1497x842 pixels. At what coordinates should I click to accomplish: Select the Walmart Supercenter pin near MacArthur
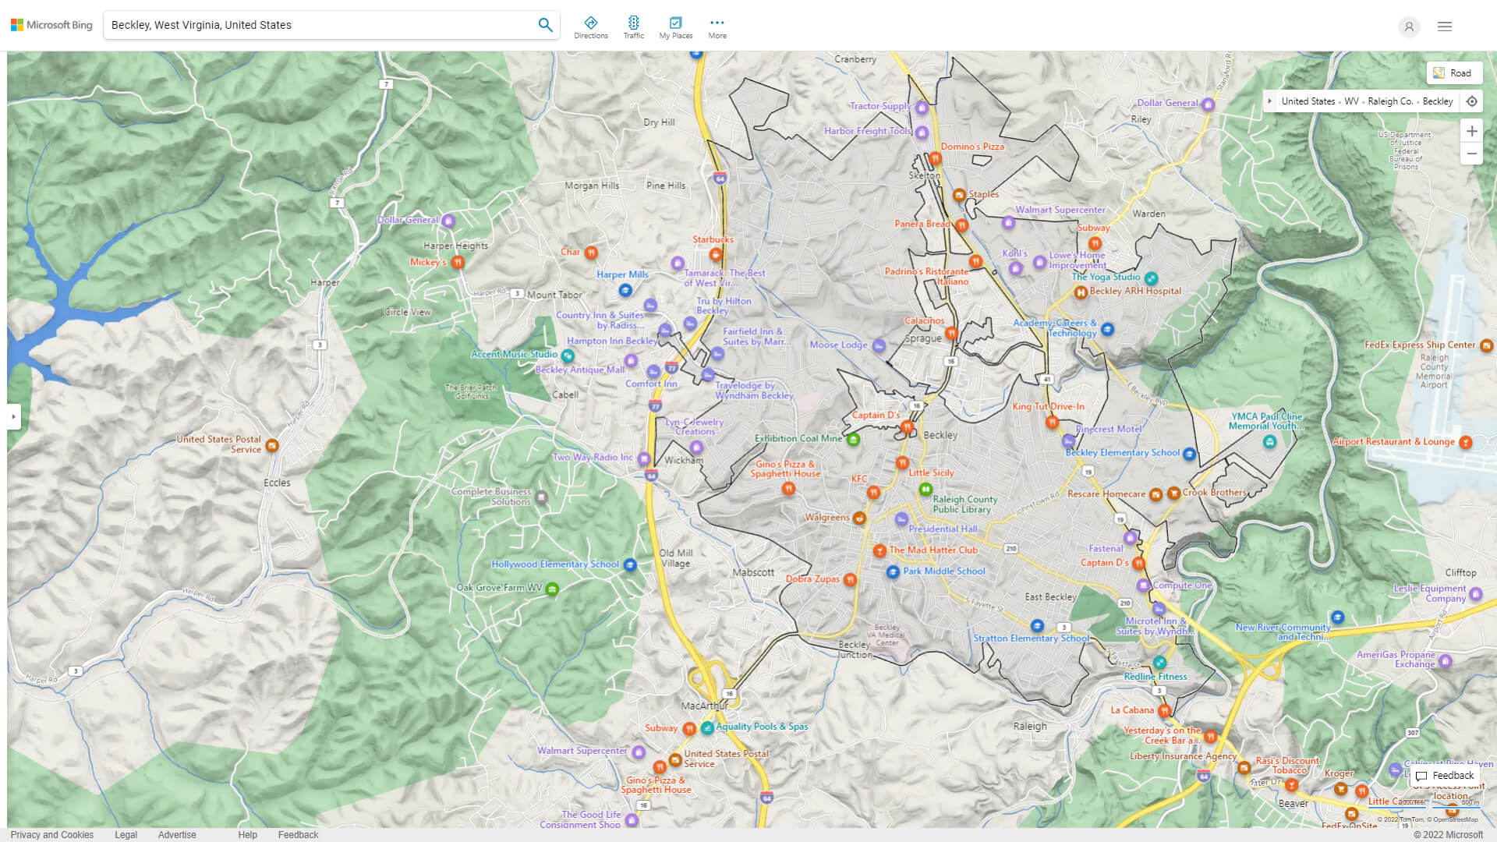[639, 752]
